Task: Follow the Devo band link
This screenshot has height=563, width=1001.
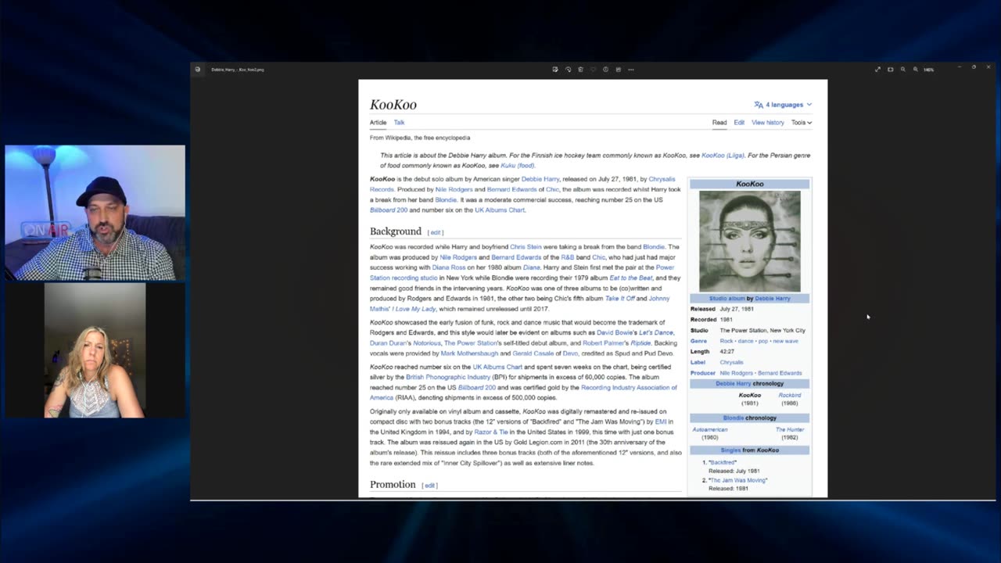Action: [x=570, y=353]
